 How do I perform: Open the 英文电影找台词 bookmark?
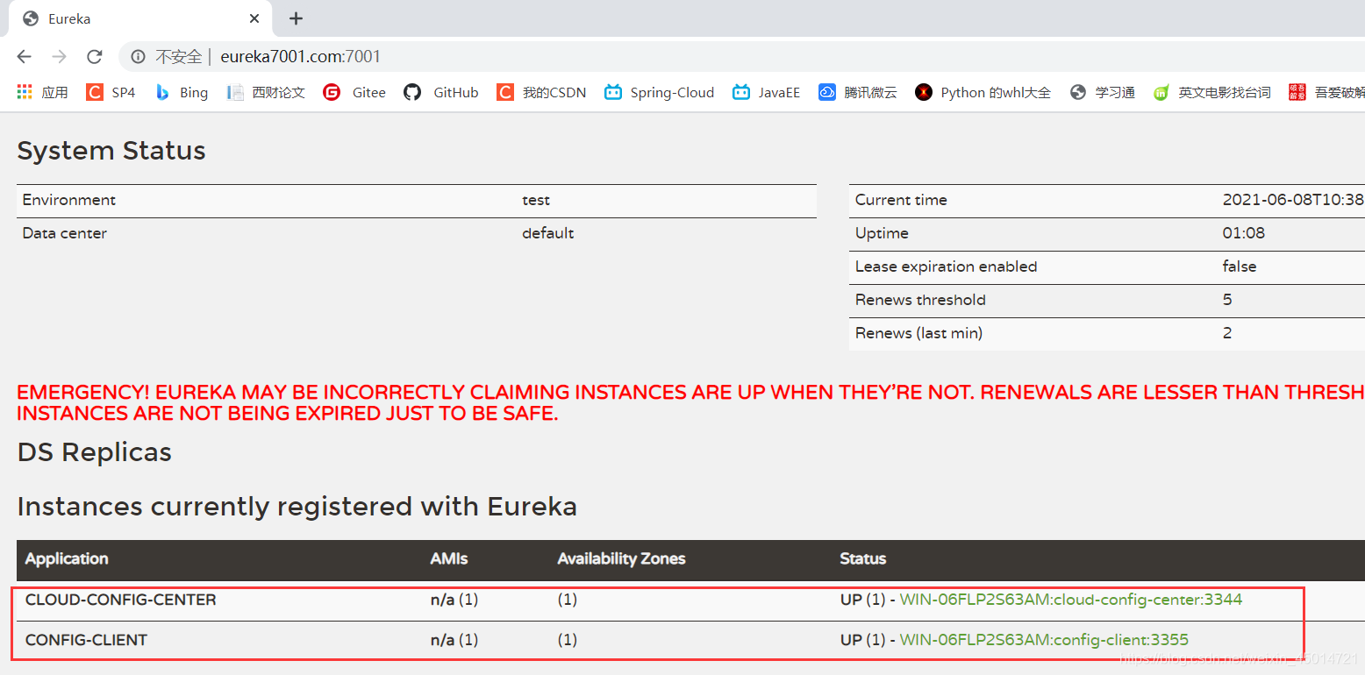[x=1211, y=92]
